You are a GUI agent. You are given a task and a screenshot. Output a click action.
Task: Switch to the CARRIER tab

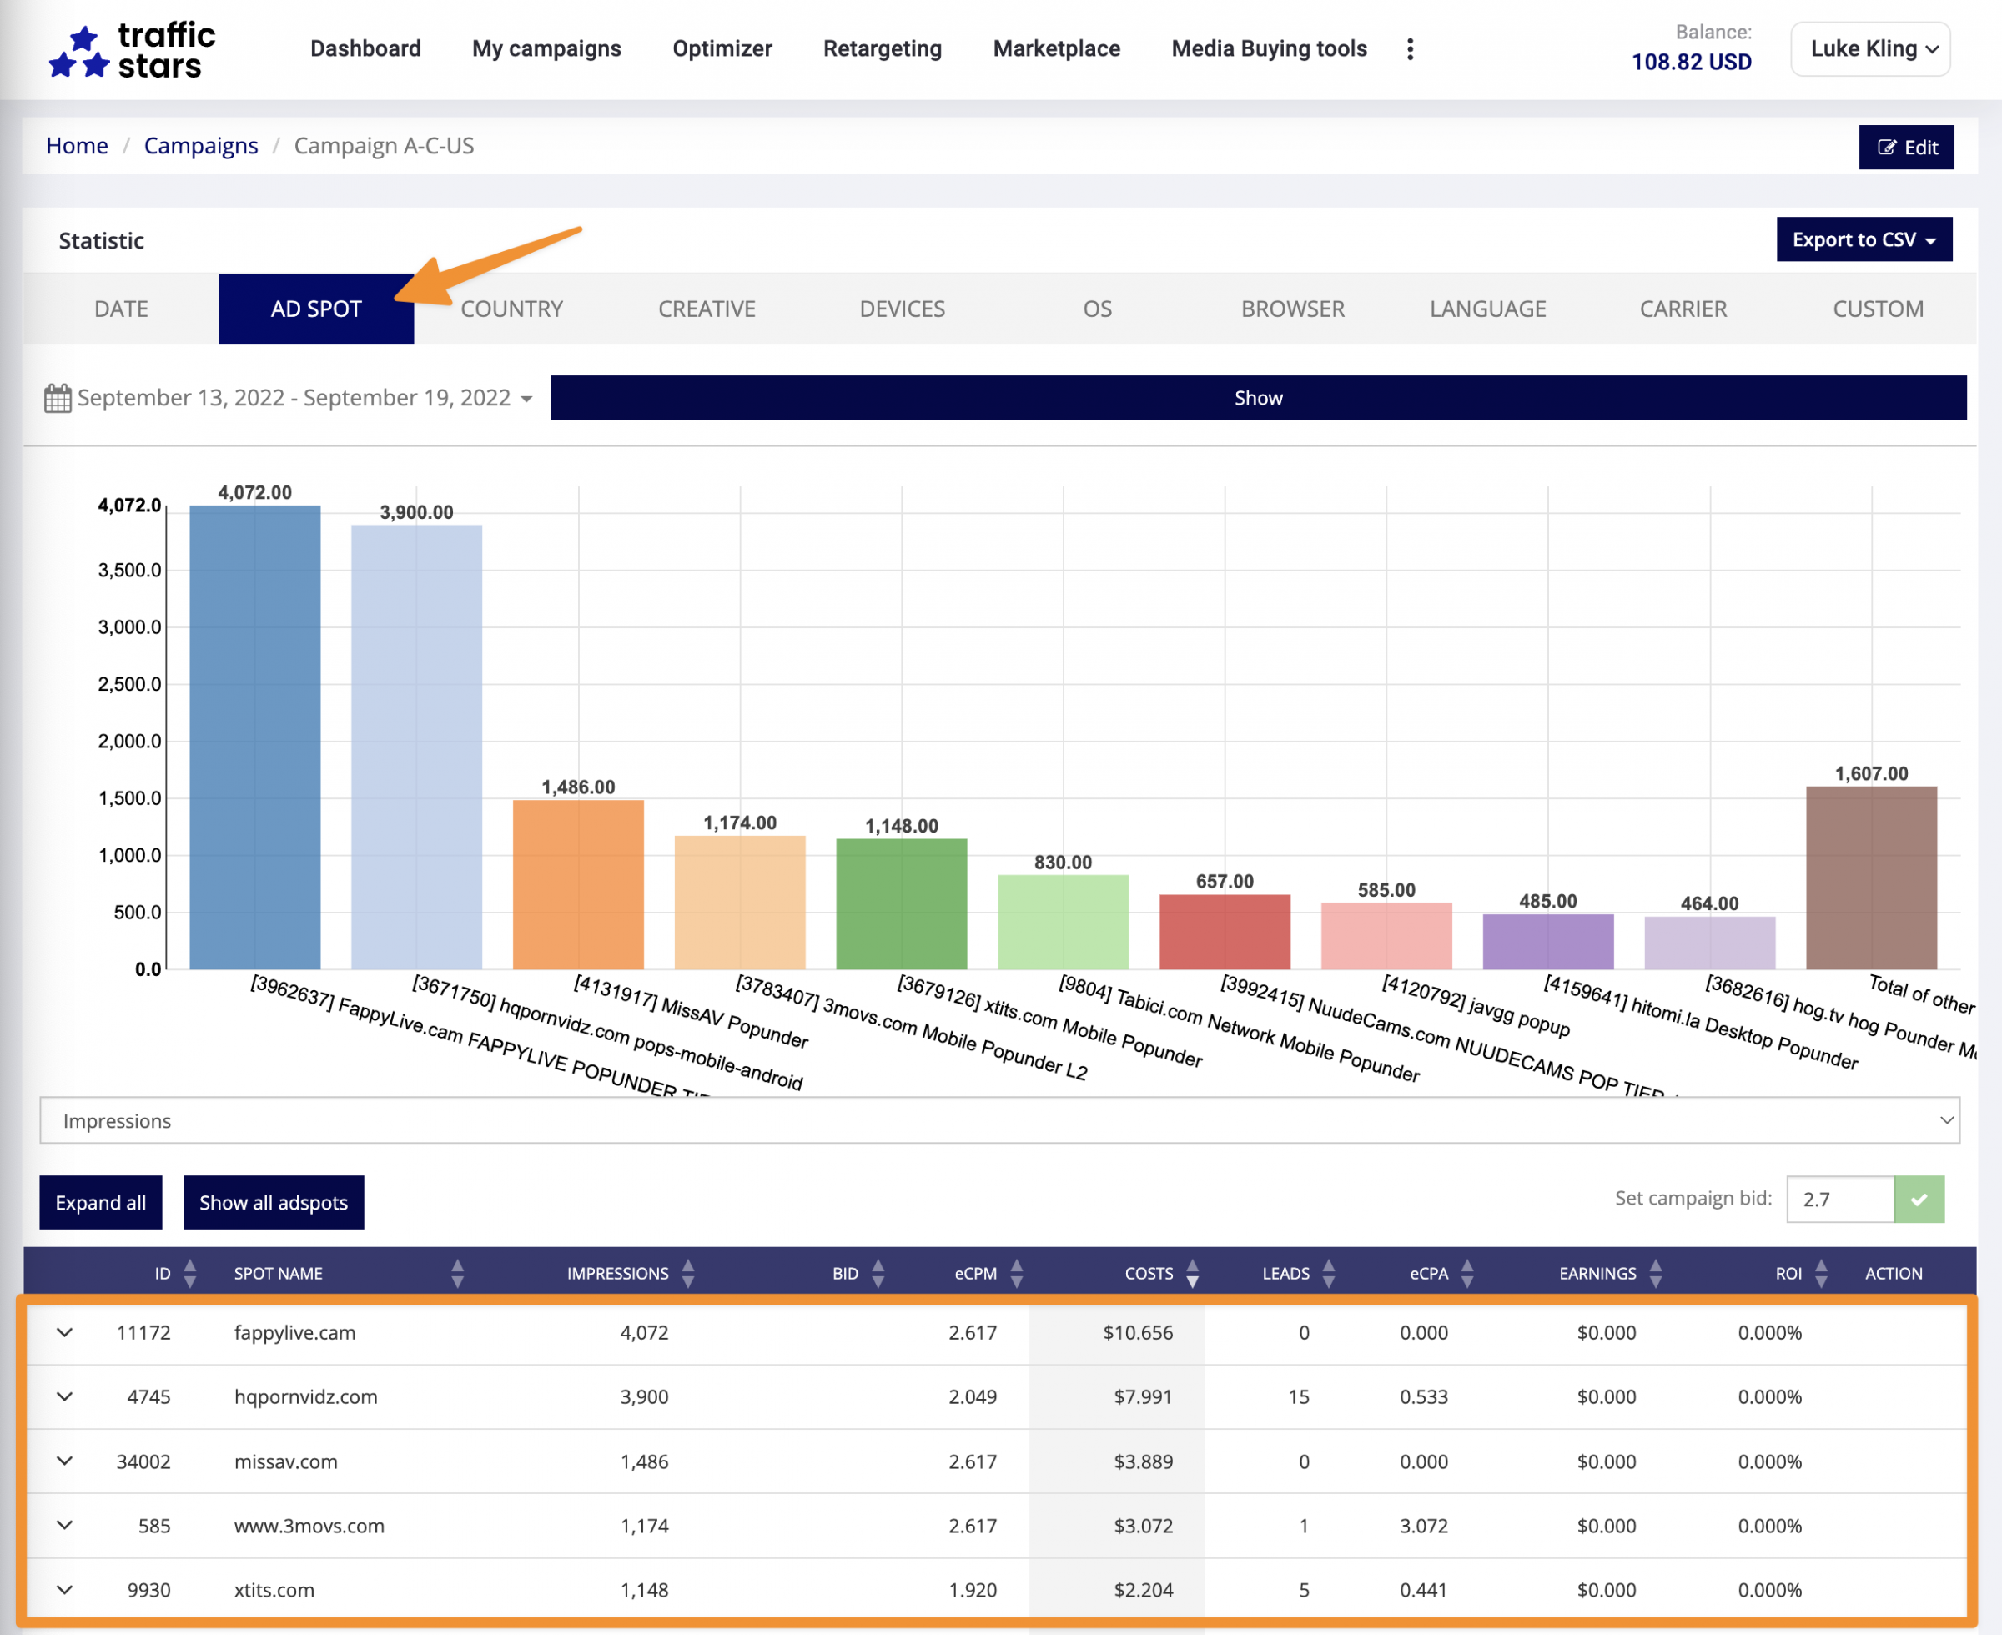click(x=1683, y=309)
